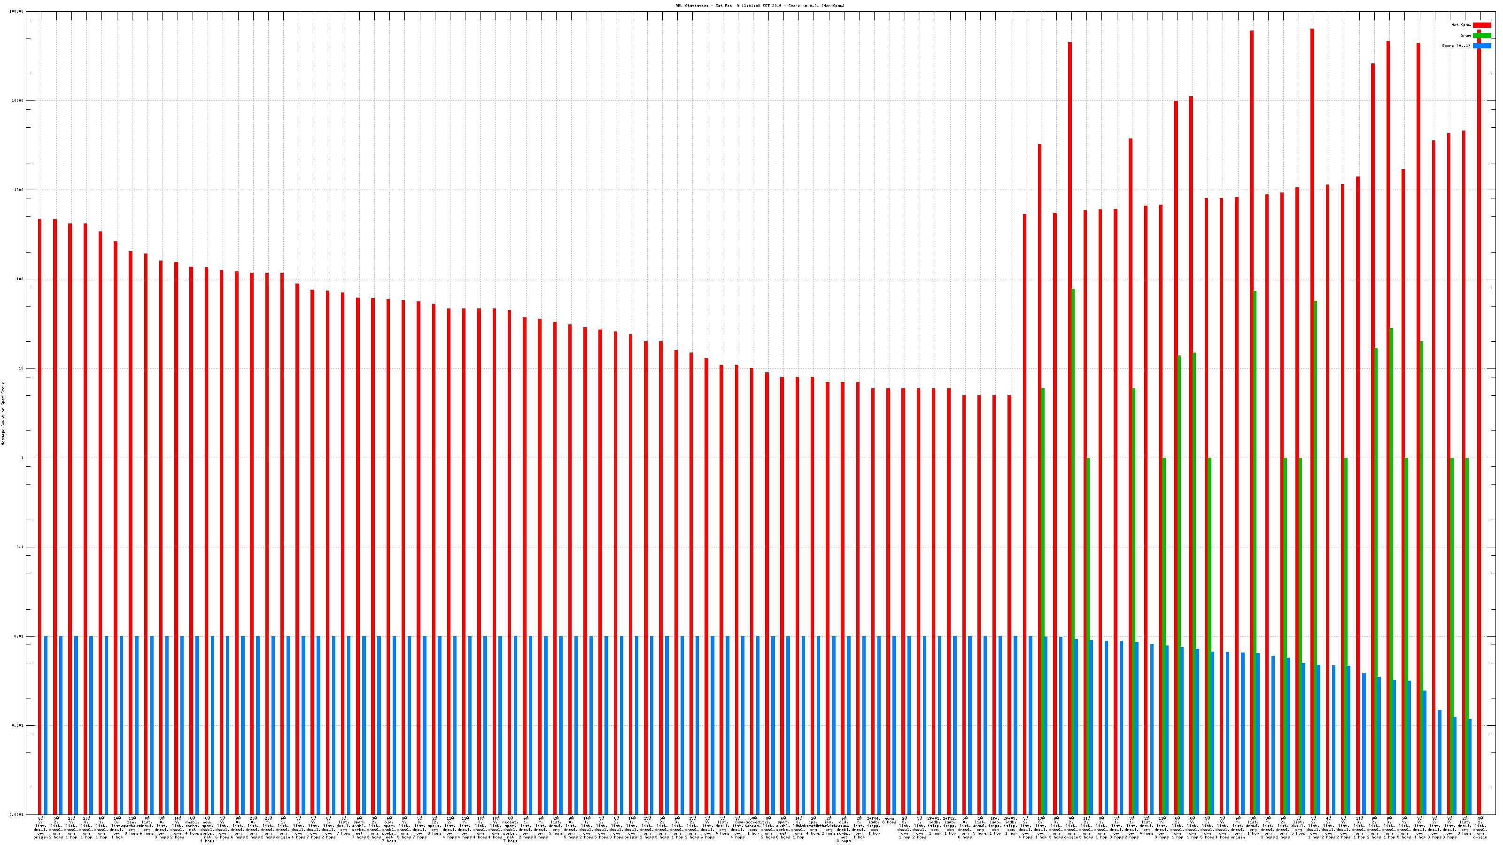Click the 0.01 y-axis tick label
The width and height of the screenshot is (1503, 845).
click(x=19, y=636)
